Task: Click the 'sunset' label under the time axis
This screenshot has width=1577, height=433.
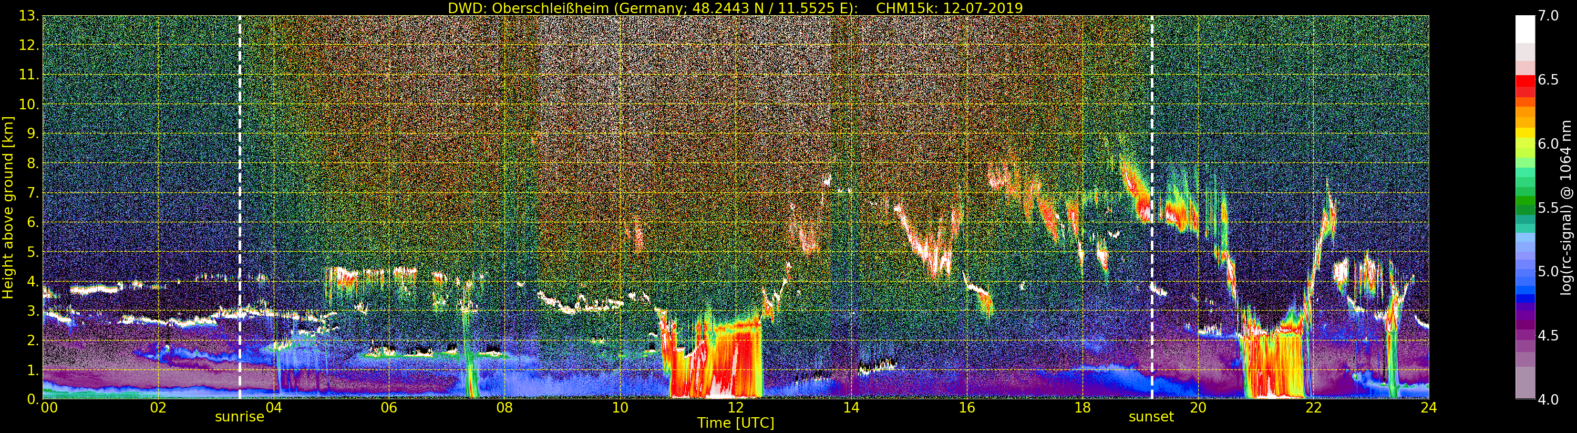Action: point(1151,417)
